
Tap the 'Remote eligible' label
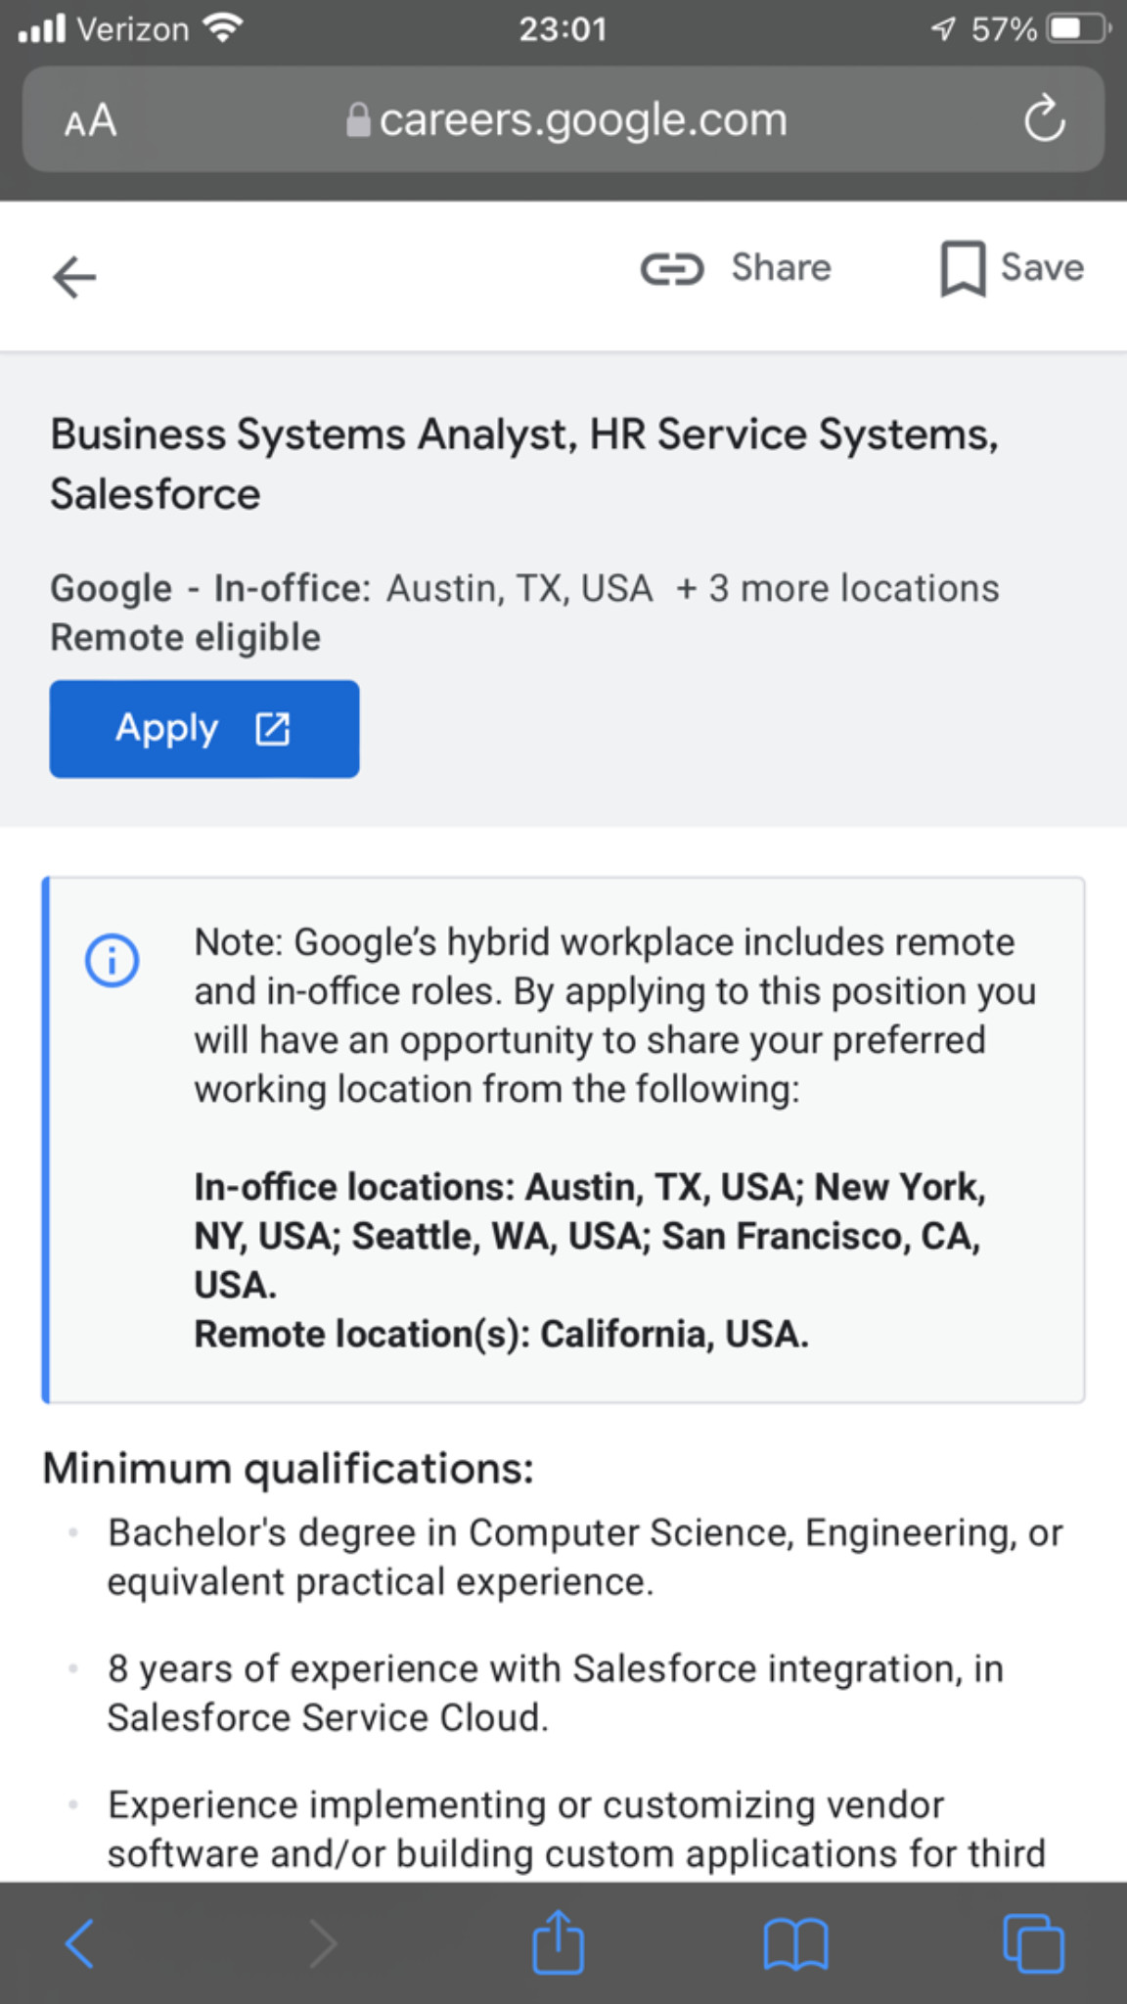pyautogui.click(x=186, y=638)
